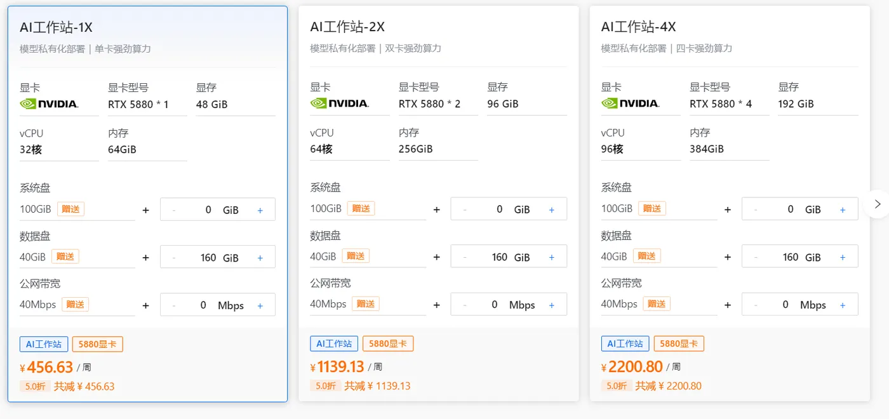This screenshot has height=419, width=889.
Task: Decrease data disk size for AI工作站-4X
Action: coord(756,257)
